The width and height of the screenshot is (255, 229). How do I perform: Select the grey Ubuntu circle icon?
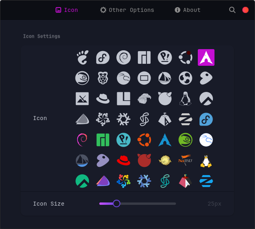(185, 57)
